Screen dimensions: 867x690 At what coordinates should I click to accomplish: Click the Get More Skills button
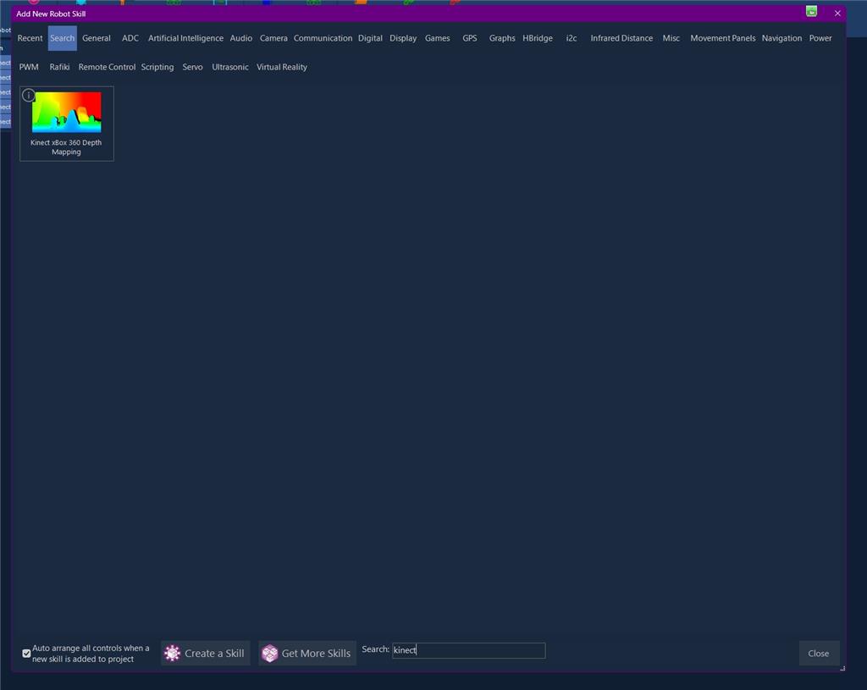click(307, 653)
